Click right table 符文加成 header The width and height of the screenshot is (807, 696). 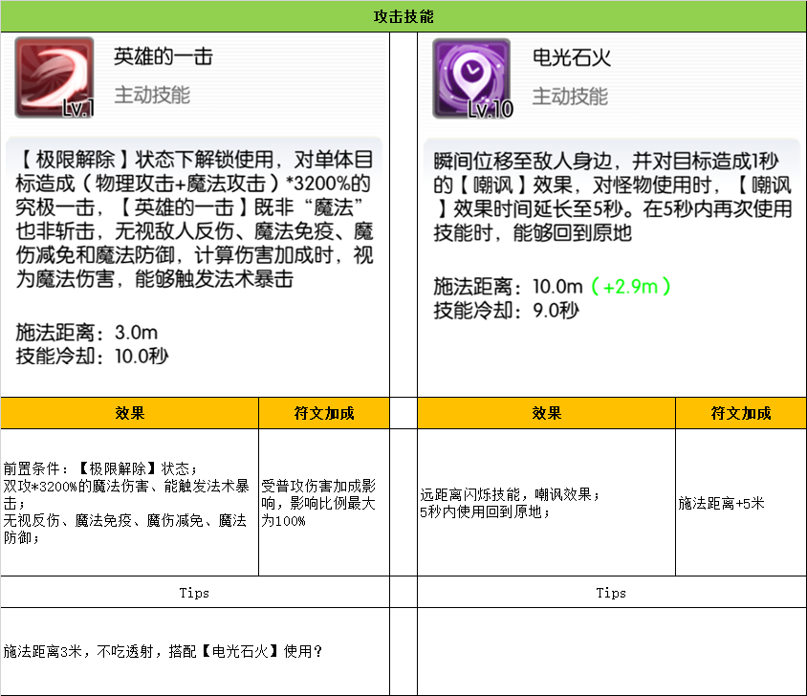pyautogui.click(x=741, y=413)
